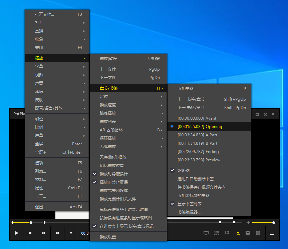Image resolution: width=288 pixels, height=249 pixels.
Task: Expand the 直播 submenu
Action: click(57, 31)
